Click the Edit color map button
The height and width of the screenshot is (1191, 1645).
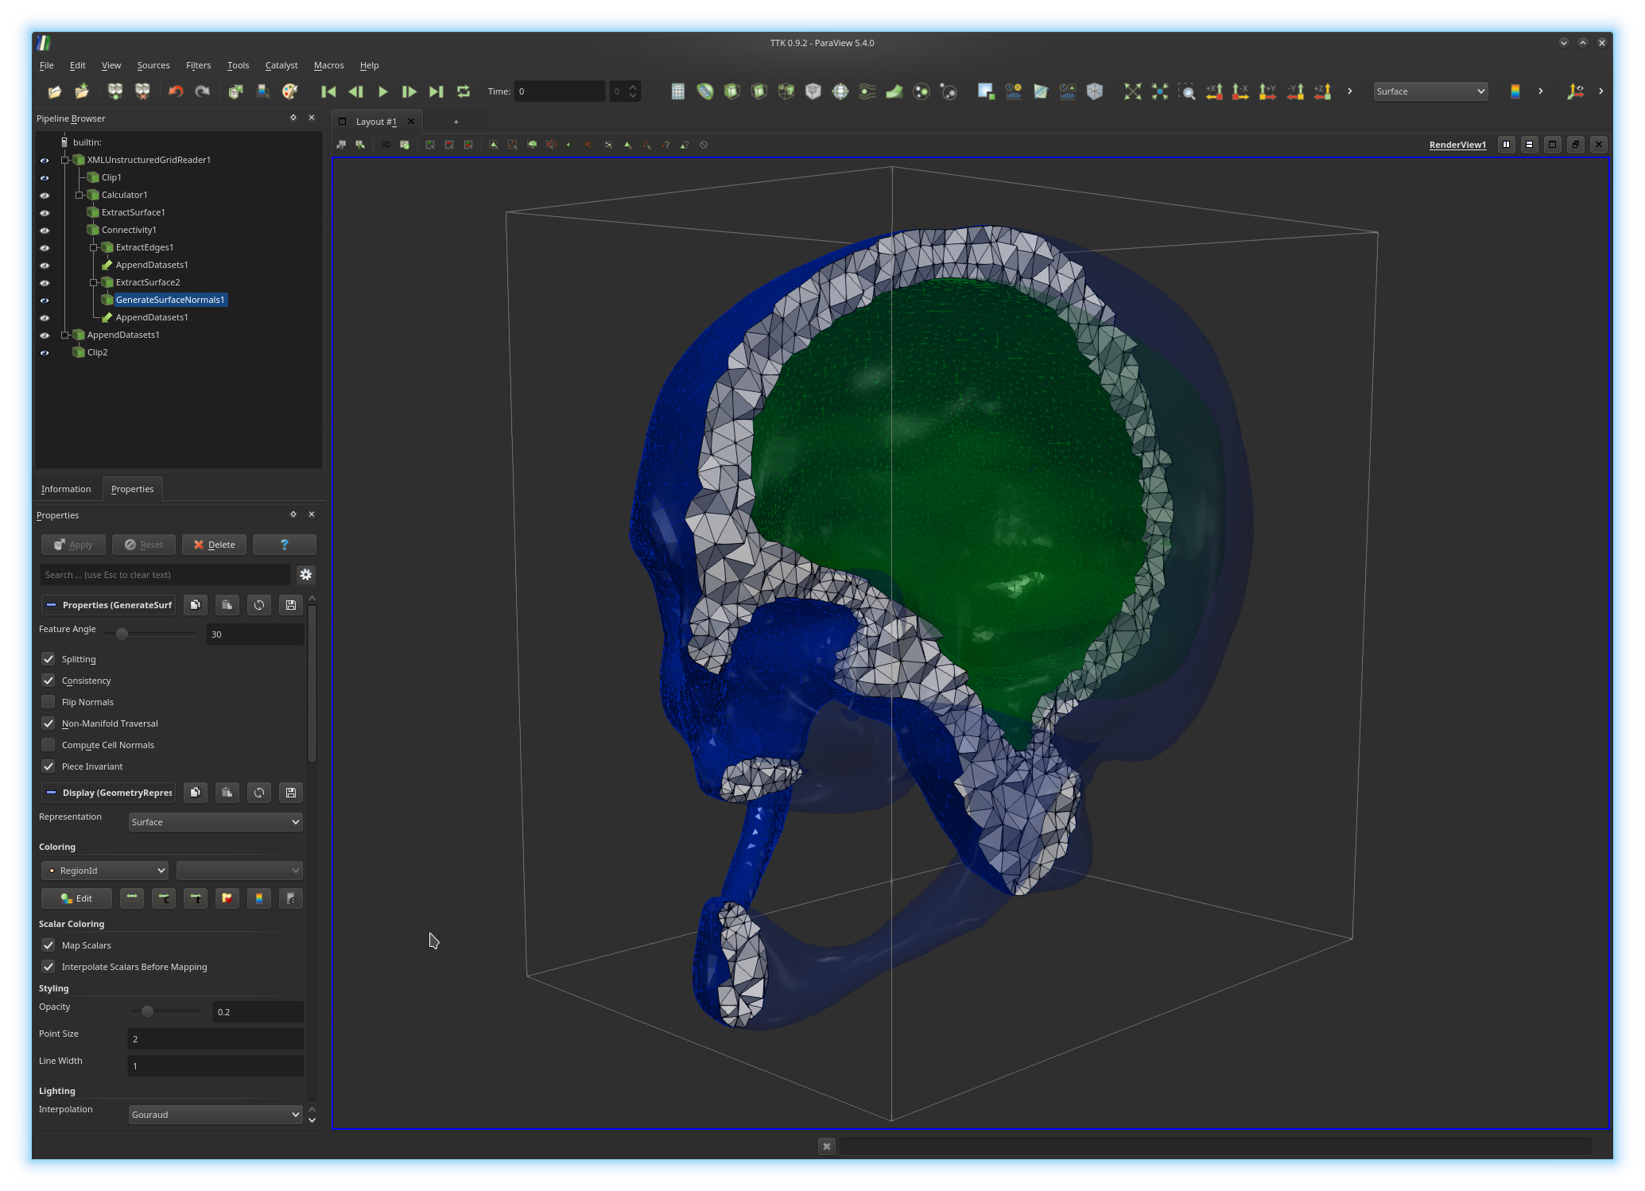(x=76, y=898)
